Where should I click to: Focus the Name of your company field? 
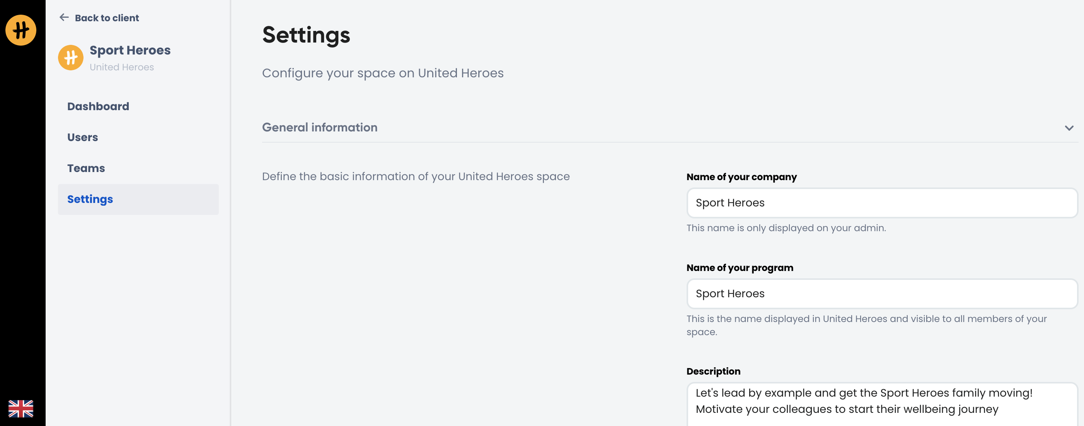[x=881, y=203]
